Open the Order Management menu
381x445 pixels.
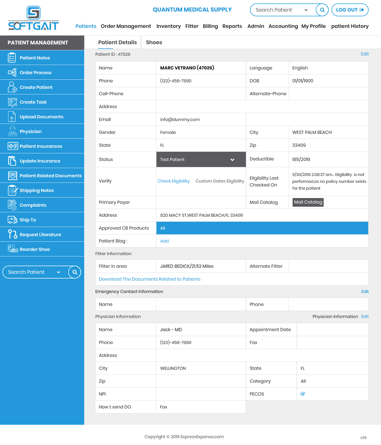click(x=126, y=26)
